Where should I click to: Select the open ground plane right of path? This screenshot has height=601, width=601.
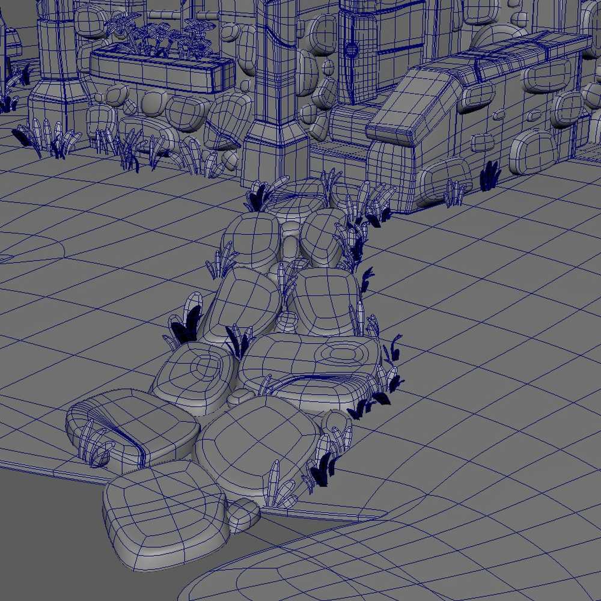point(493,313)
